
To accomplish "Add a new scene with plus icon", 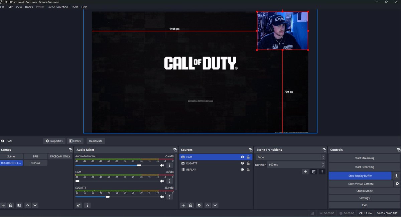I will pyautogui.click(x=3, y=205).
